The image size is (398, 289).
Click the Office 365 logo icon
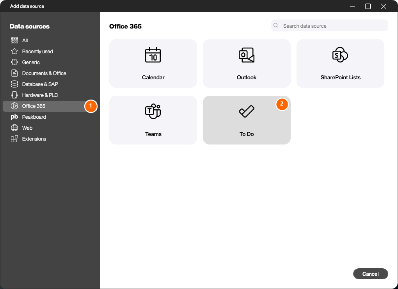point(14,106)
